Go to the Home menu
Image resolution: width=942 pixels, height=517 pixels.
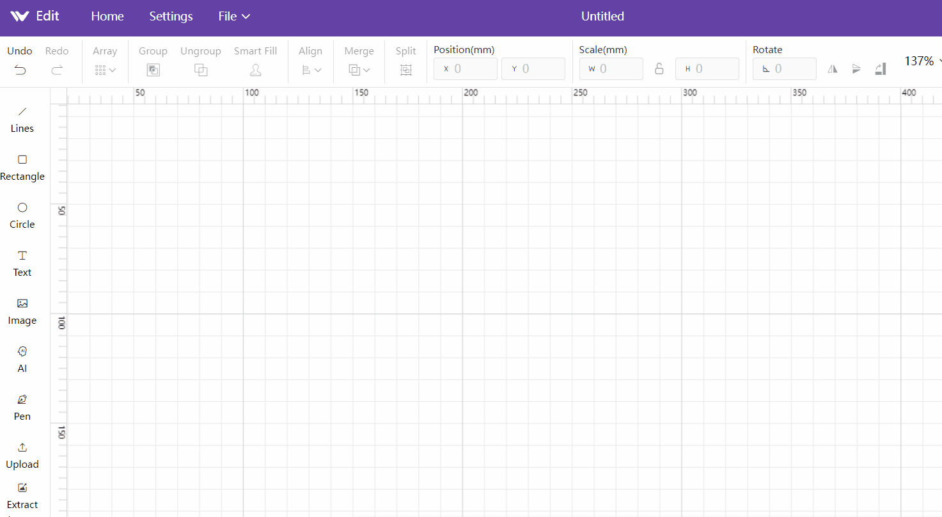pyautogui.click(x=107, y=17)
